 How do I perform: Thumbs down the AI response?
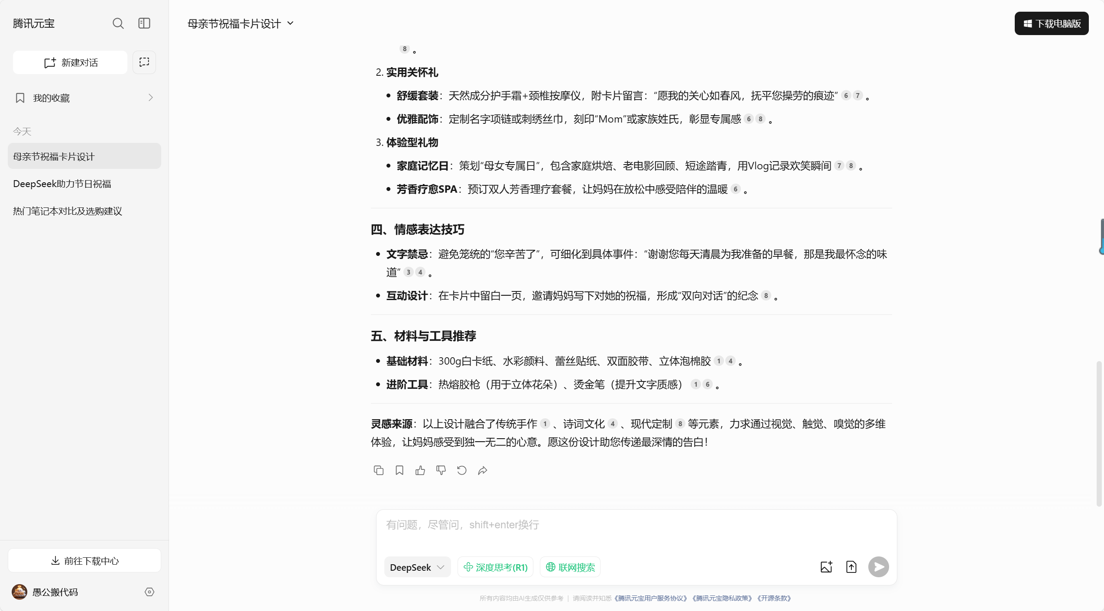point(441,470)
